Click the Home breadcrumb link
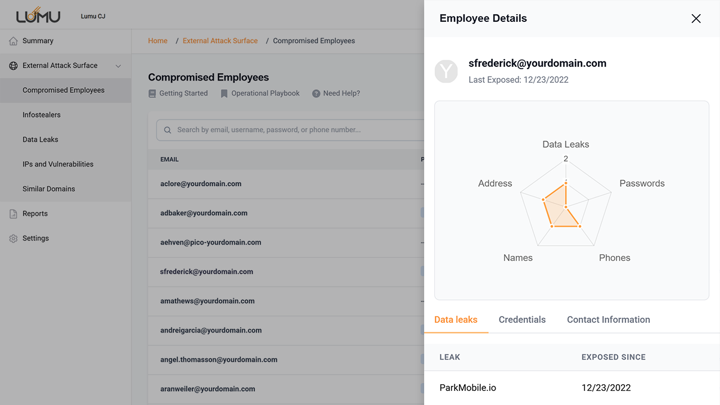The height and width of the screenshot is (405, 720). click(157, 41)
